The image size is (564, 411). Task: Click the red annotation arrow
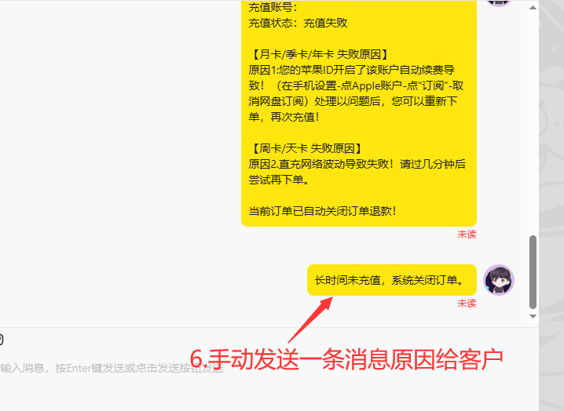tap(311, 319)
